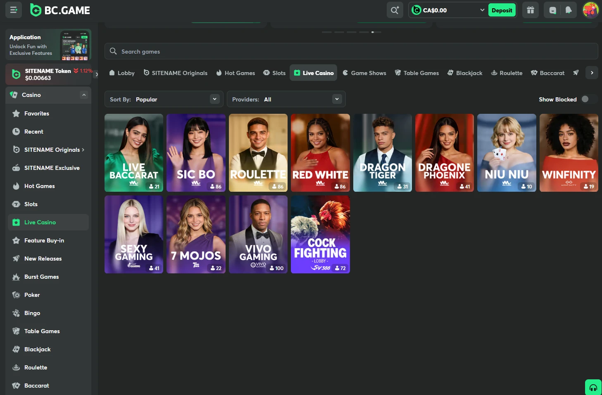Open the live chat support icon
Viewport: 602px width, 395px height.
point(552,9)
